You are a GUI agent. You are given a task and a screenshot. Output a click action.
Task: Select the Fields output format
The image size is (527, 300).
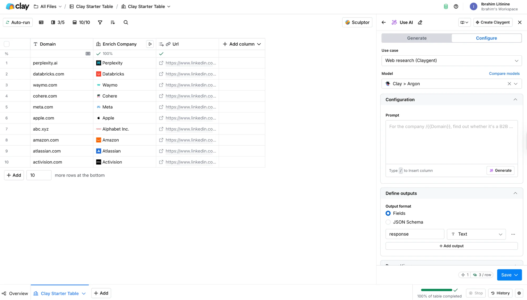388,213
